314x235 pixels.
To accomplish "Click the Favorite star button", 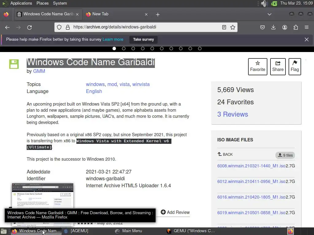I will (258, 66).
